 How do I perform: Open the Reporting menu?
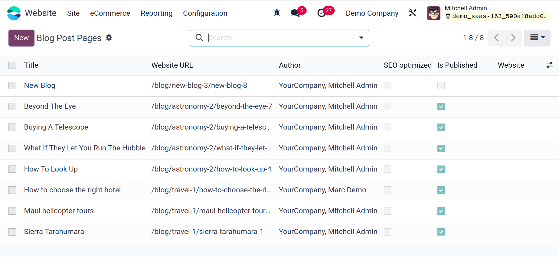[x=157, y=13]
